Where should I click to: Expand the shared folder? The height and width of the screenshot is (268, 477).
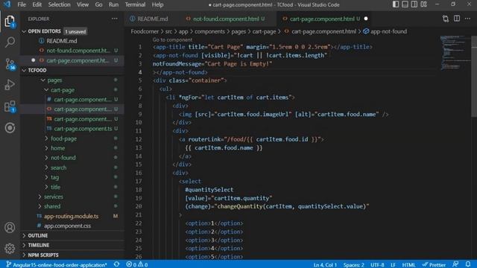pos(40,206)
